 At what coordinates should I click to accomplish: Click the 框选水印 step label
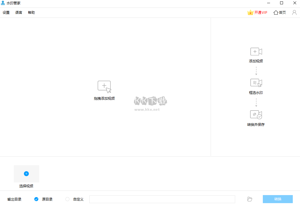(x=256, y=93)
